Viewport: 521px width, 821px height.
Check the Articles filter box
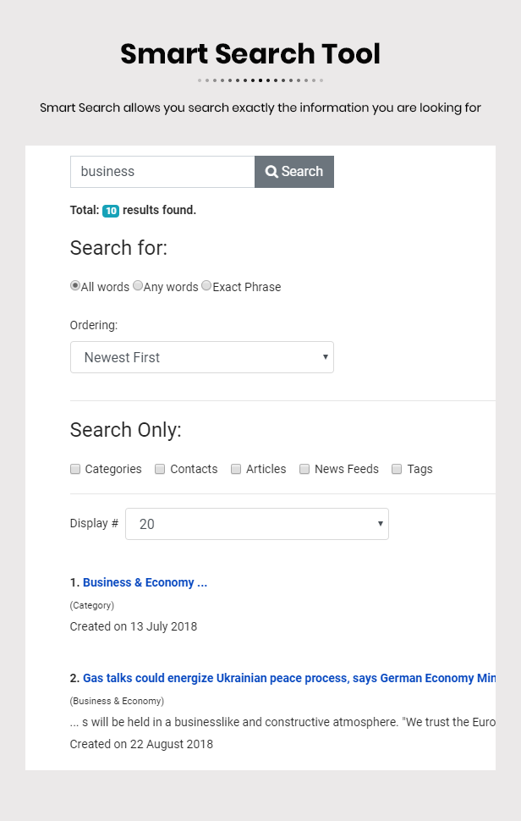(x=236, y=469)
